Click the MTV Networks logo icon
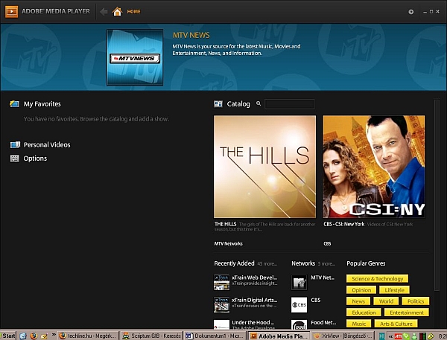This screenshot has width=447, height=340. click(299, 282)
